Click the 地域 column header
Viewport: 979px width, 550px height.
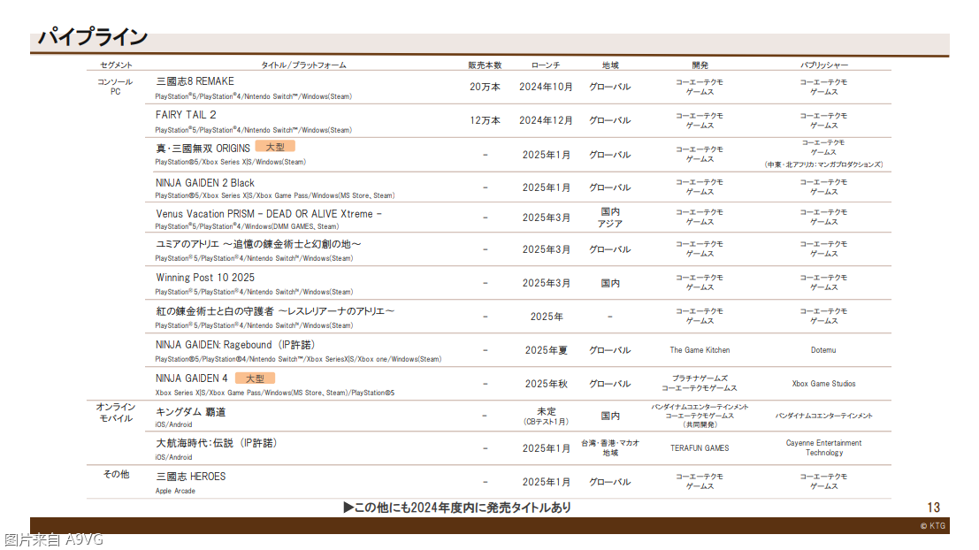coord(610,65)
